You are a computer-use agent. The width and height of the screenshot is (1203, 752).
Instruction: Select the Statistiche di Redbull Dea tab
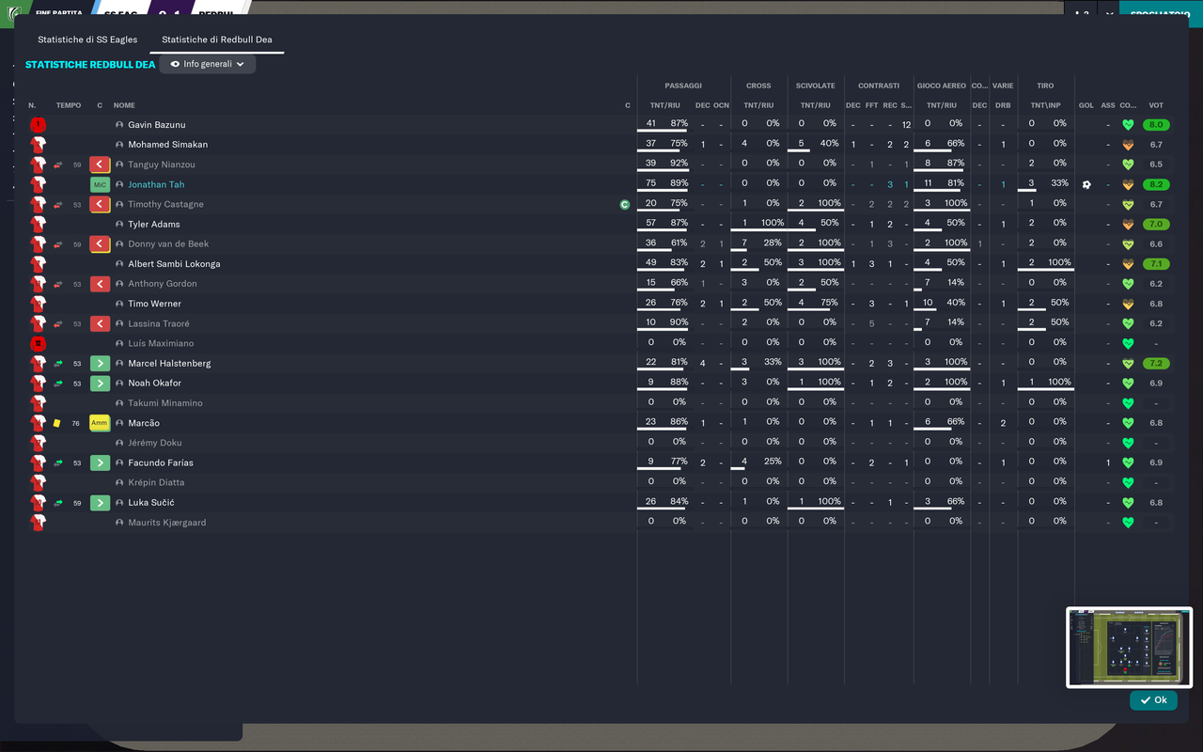click(x=217, y=39)
